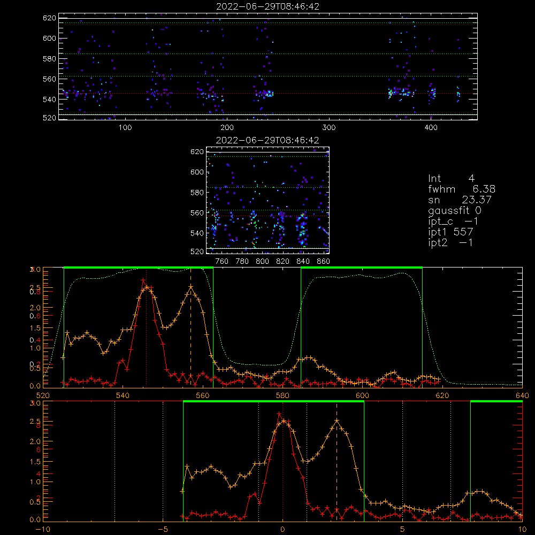
Task: Click the 600 y-axis label of the middle image
Action: (x=197, y=172)
